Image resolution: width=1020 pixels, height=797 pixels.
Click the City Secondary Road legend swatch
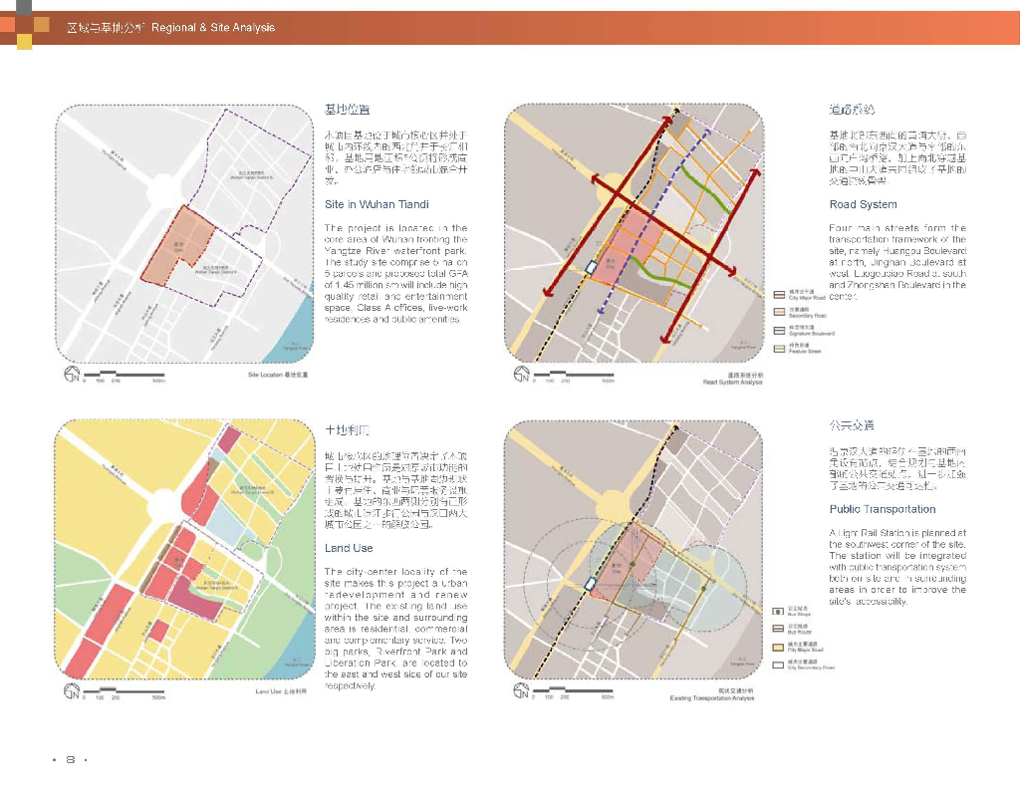(779, 664)
